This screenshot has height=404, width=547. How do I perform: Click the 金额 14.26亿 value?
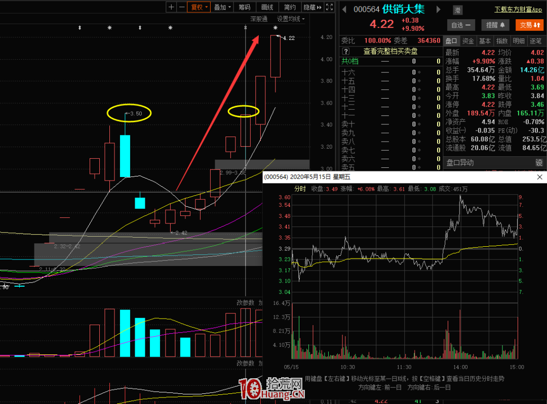click(x=532, y=70)
